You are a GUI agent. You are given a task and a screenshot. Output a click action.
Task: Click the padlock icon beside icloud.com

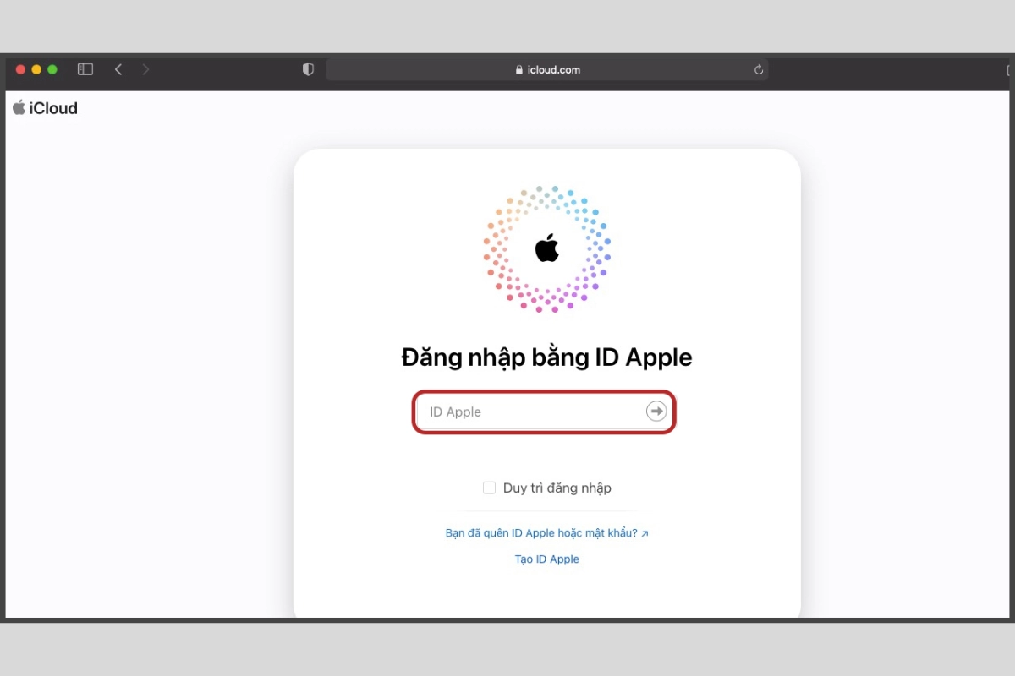tap(518, 69)
